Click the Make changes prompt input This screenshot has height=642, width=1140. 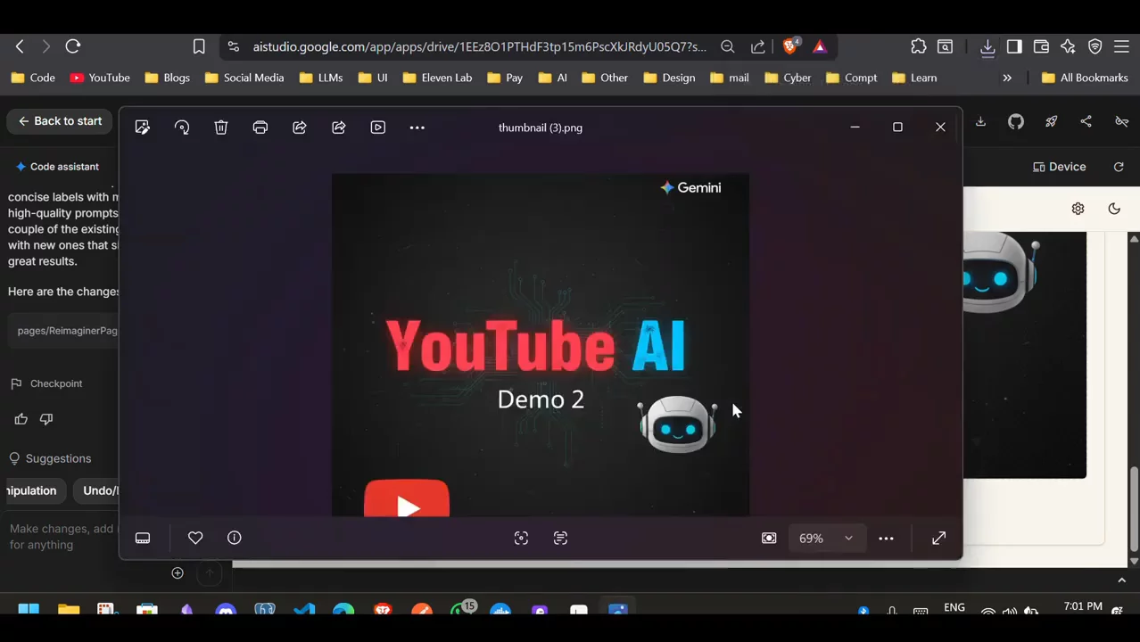62,537
